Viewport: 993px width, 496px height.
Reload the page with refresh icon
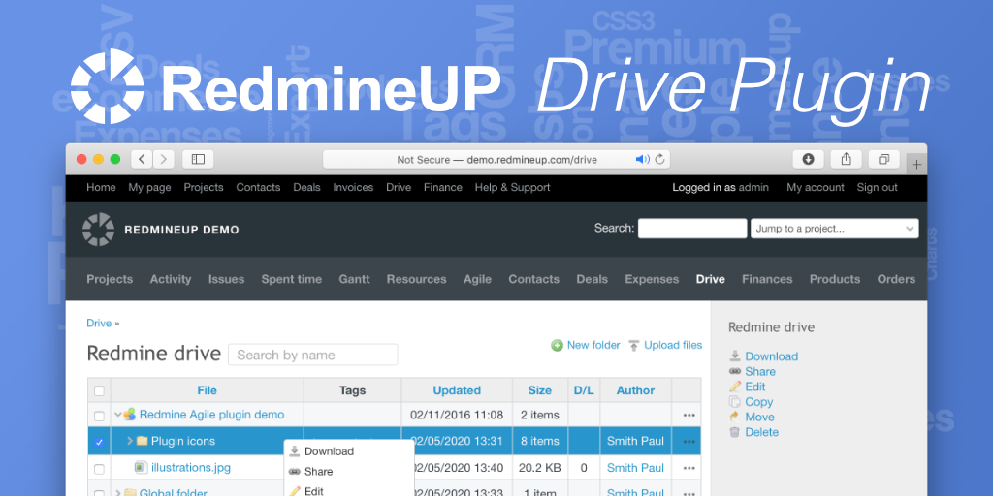(660, 159)
